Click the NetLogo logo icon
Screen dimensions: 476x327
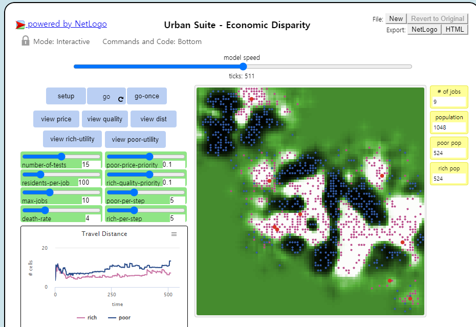[x=20, y=25]
